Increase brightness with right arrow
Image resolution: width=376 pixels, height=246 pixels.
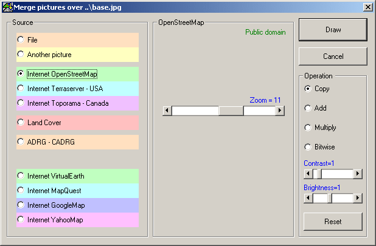(358, 198)
